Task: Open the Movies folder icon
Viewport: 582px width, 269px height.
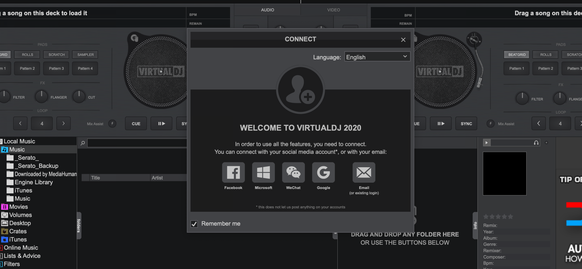Action: (x=5, y=207)
